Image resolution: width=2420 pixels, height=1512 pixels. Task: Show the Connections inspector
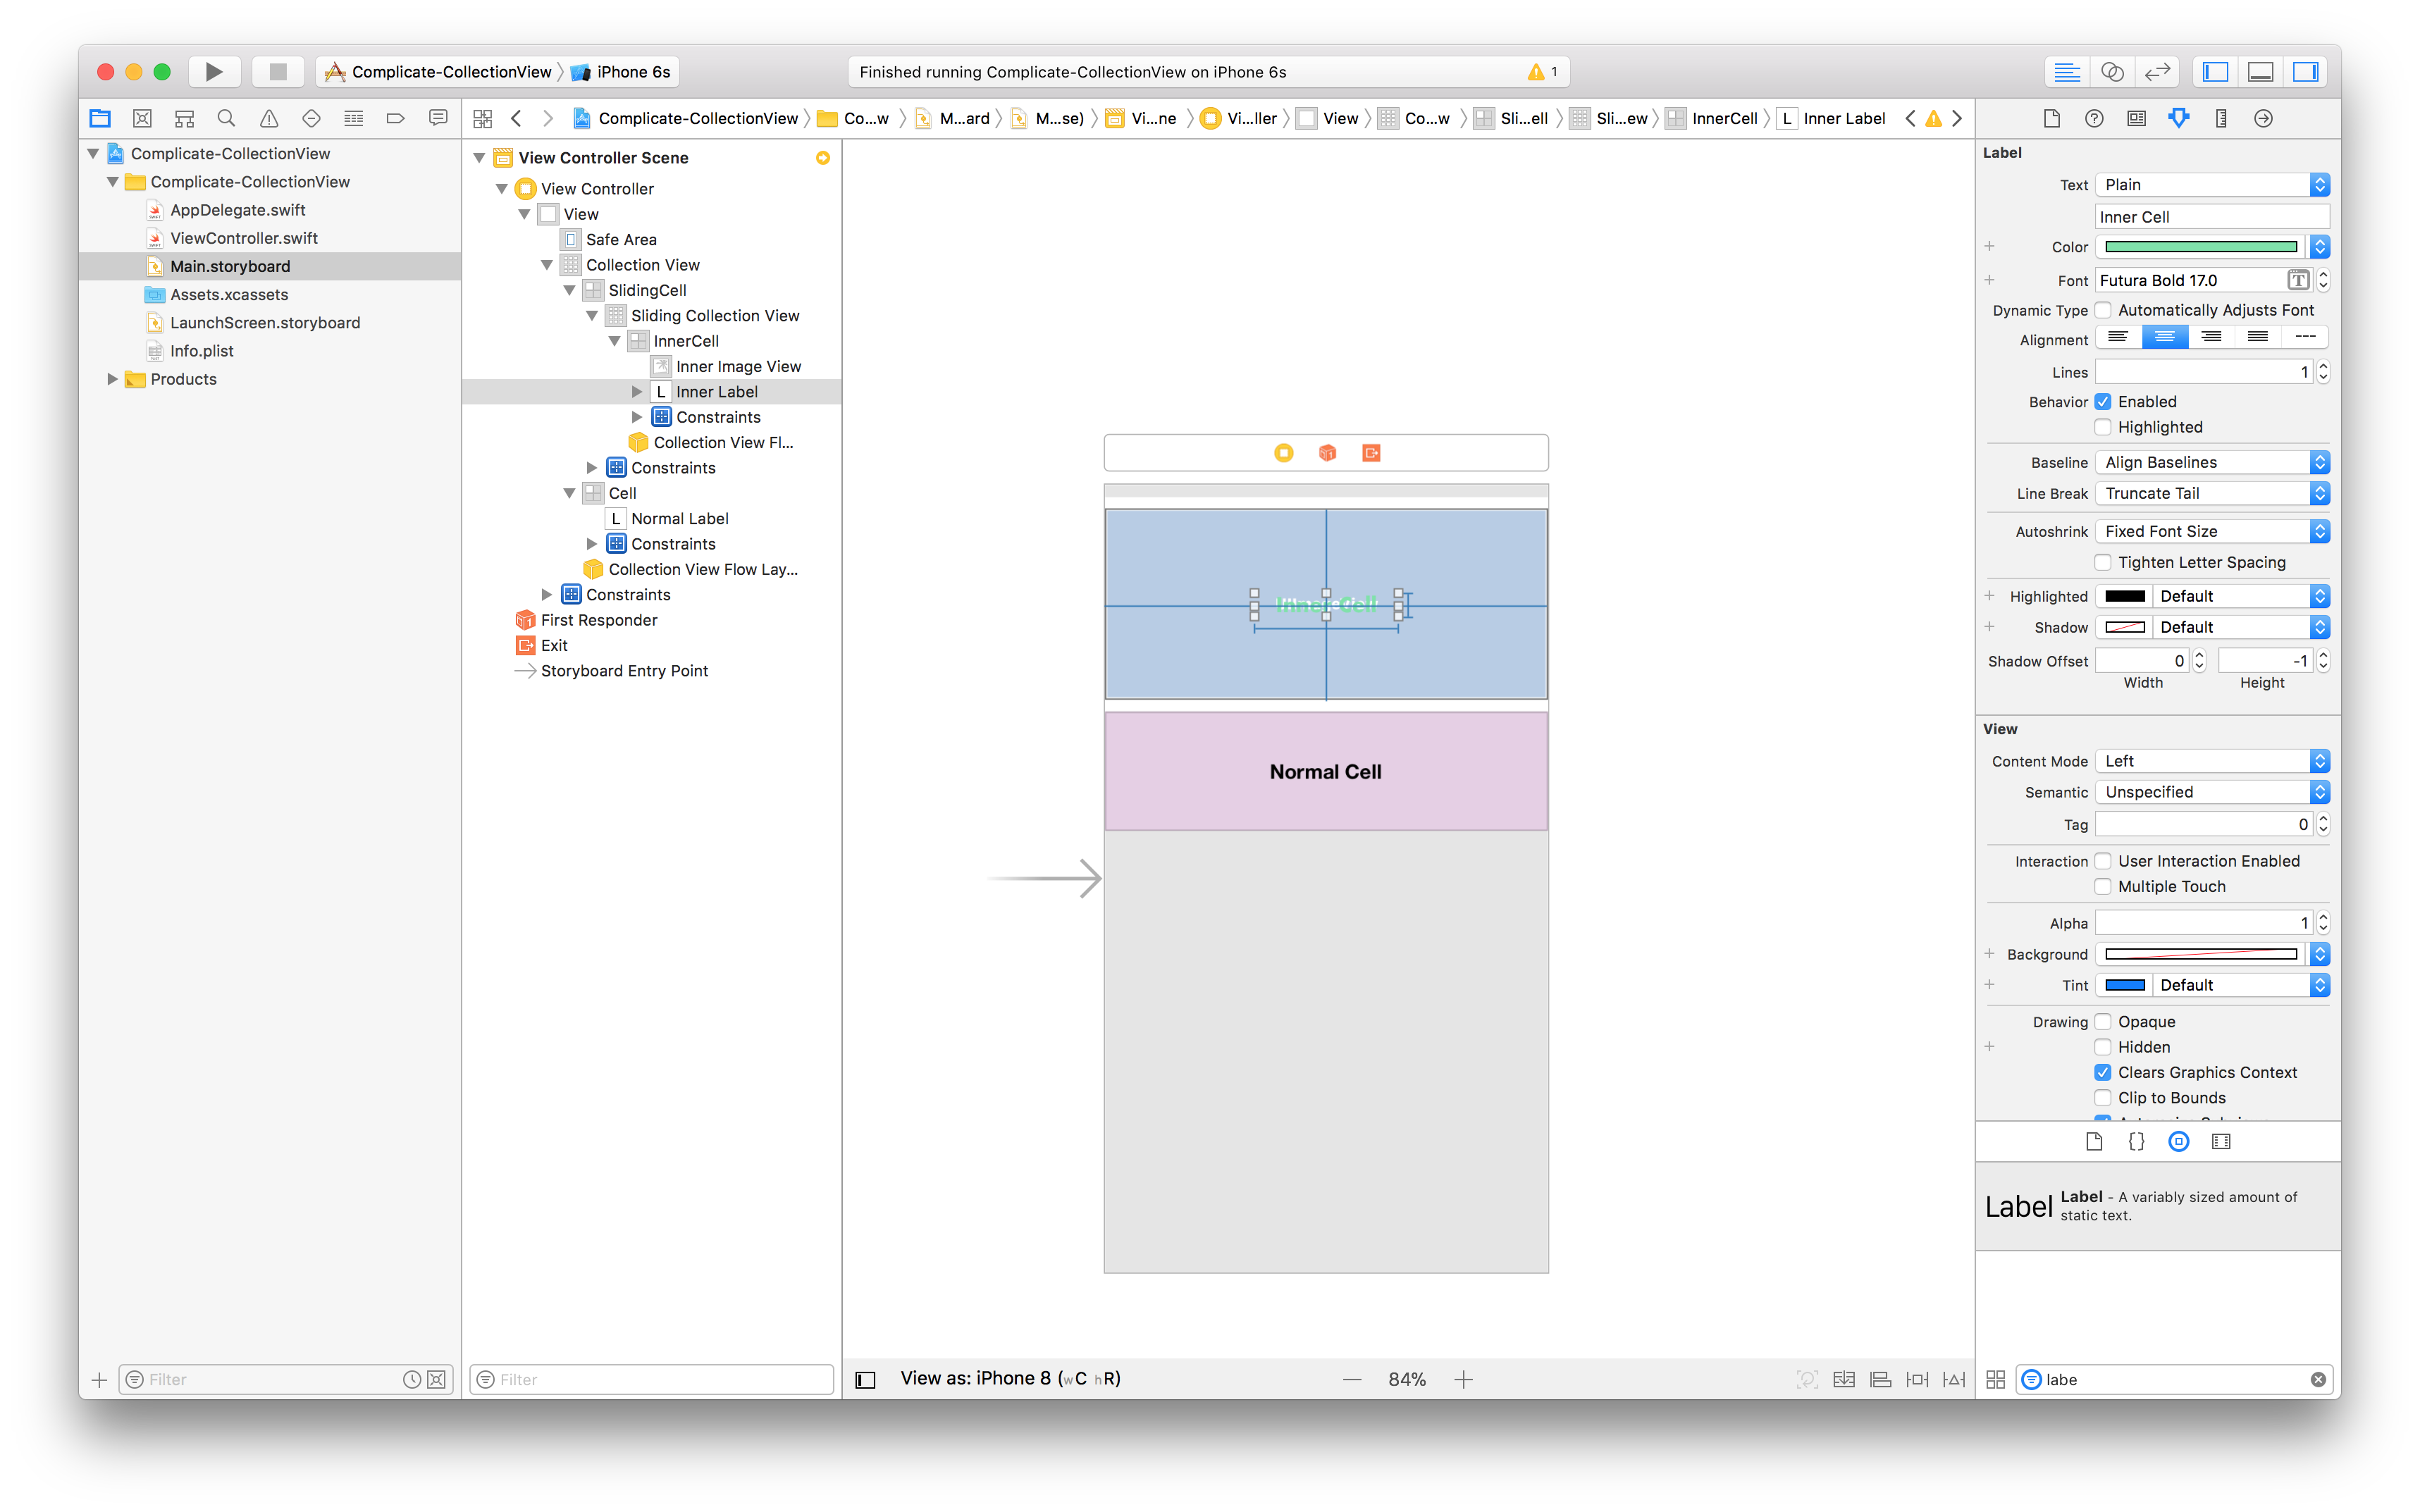coord(2263,118)
